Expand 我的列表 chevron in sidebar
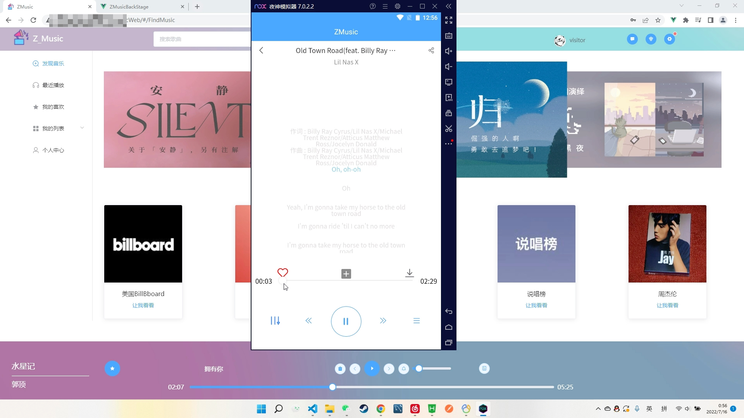The height and width of the screenshot is (418, 744). point(82,128)
